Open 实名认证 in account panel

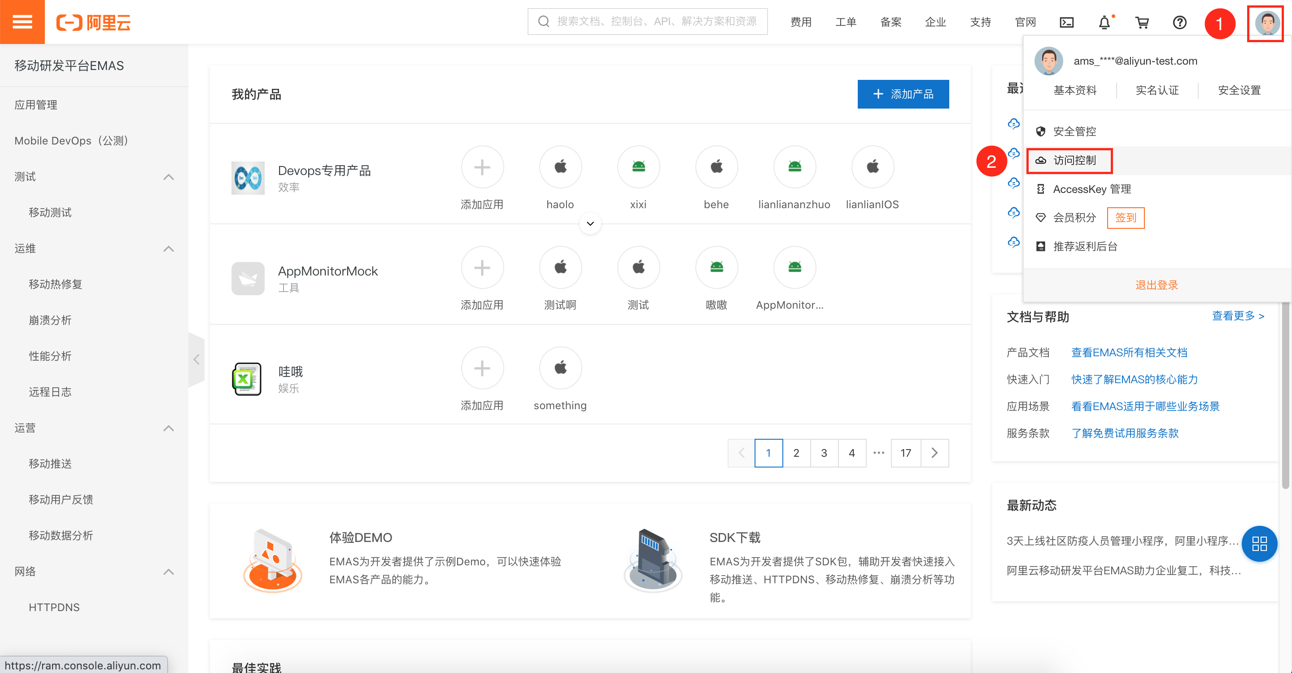click(1157, 90)
